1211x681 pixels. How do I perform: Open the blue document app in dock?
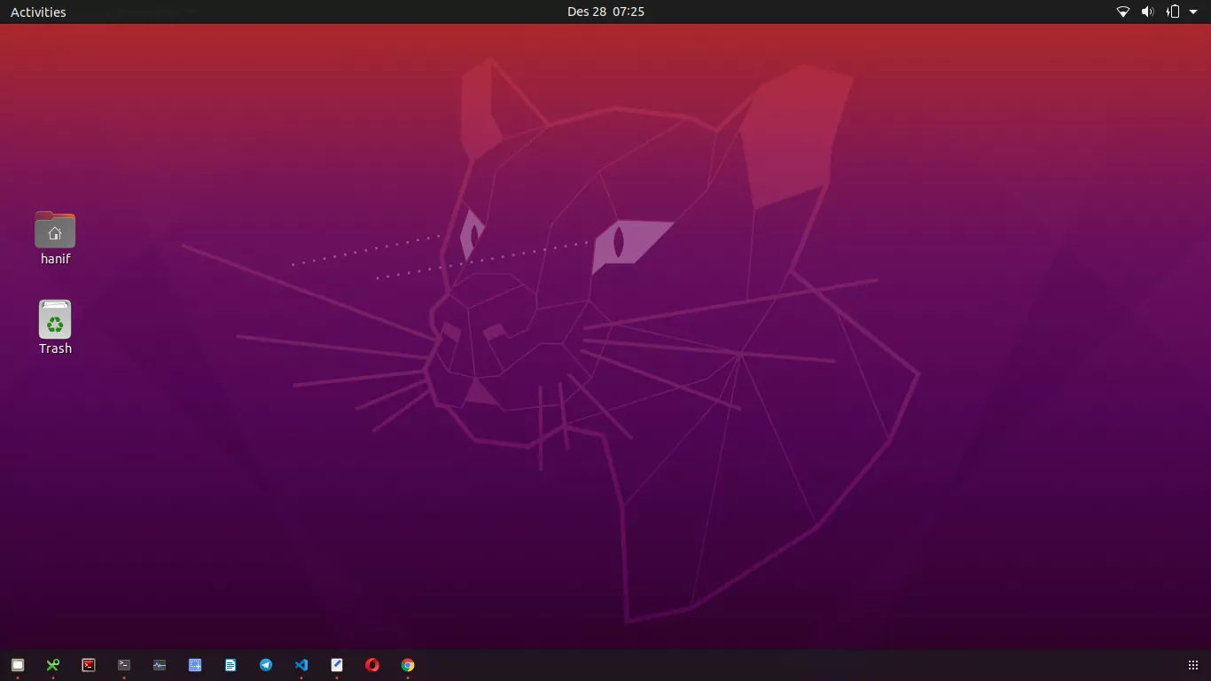pos(230,665)
